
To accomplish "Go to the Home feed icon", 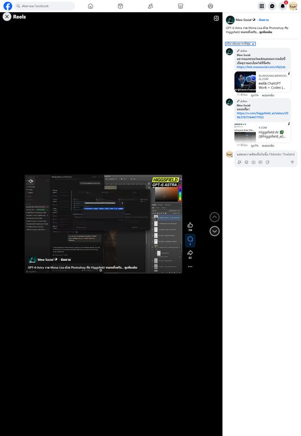I will pyautogui.click(x=90, y=6).
